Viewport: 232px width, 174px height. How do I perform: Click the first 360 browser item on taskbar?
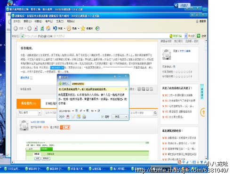coord(12,169)
